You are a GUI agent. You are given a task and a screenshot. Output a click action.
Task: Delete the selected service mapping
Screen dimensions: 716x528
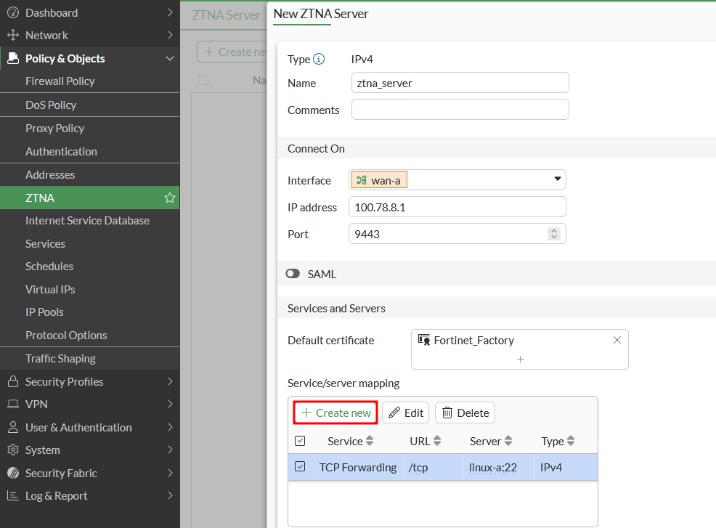click(x=465, y=413)
